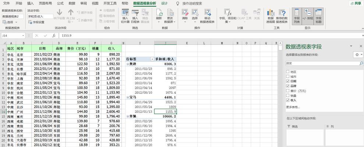Click the 筛选 drop area in field pane

click(305, 137)
